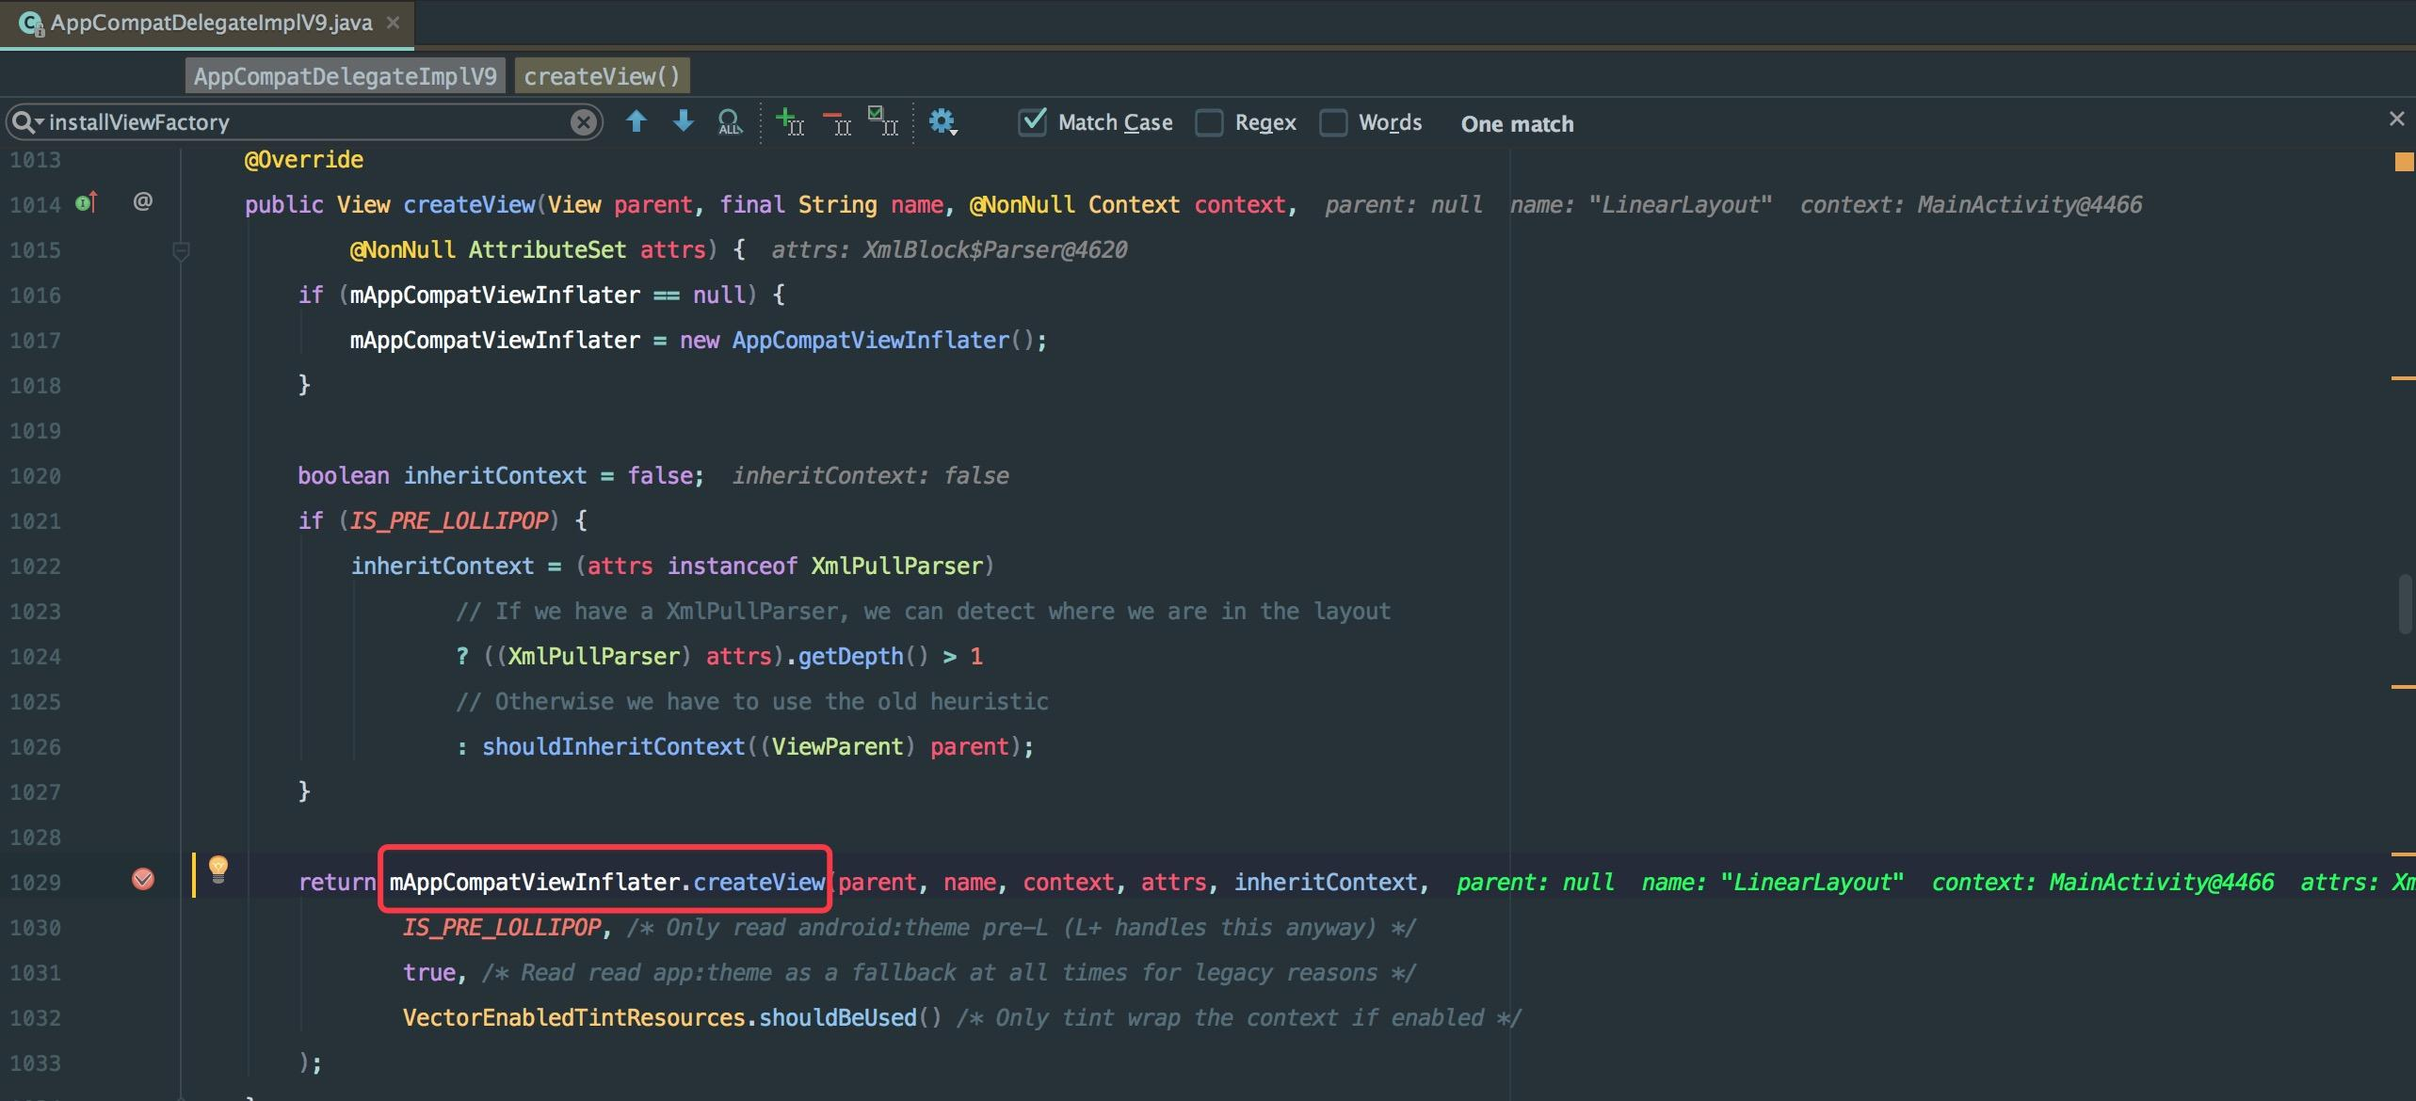This screenshot has width=2416, height=1101.
Task: Select all occurrences with the ALL icon
Action: click(x=731, y=120)
